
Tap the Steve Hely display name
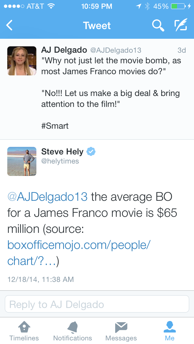pyautogui.click(x=62, y=151)
